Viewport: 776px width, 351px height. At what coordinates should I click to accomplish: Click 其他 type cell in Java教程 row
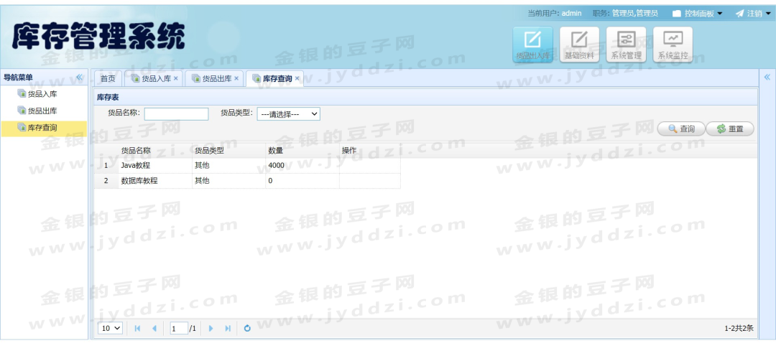(x=228, y=166)
